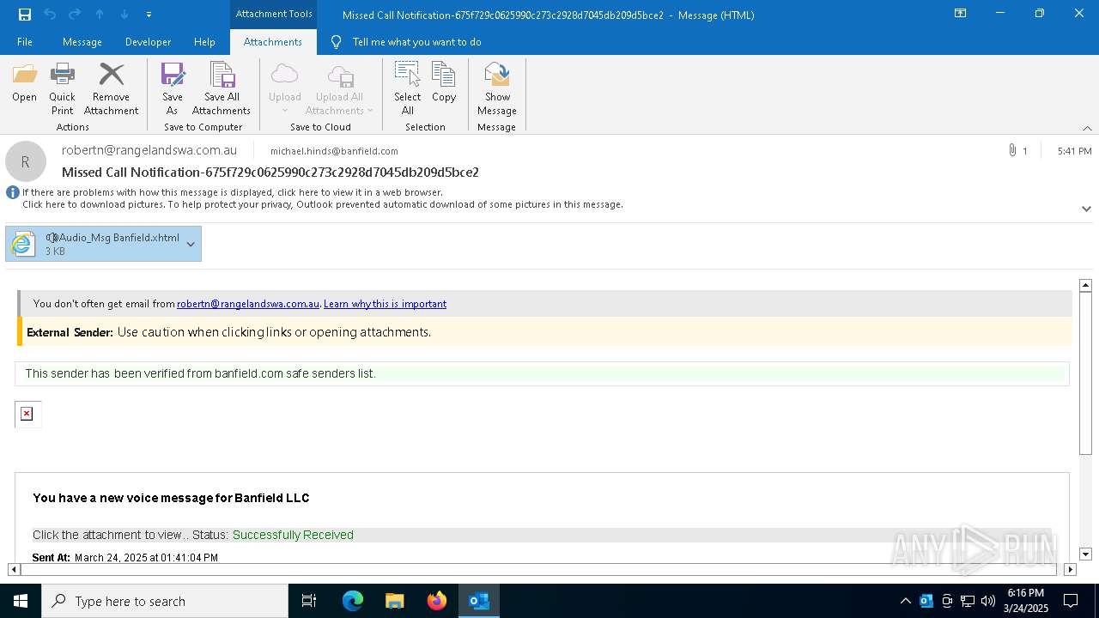1099x618 pixels.
Task: Customize Quick Access Toolbar arrow
Action: coord(149,15)
